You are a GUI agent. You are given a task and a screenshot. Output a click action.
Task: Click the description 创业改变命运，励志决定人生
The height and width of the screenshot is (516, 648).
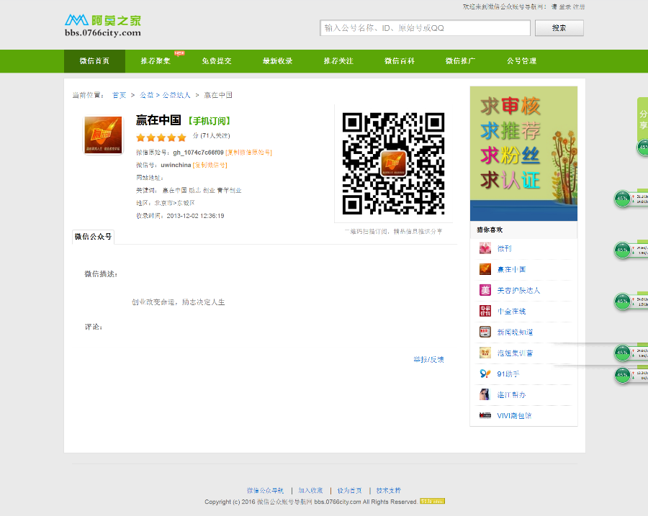click(178, 302)
